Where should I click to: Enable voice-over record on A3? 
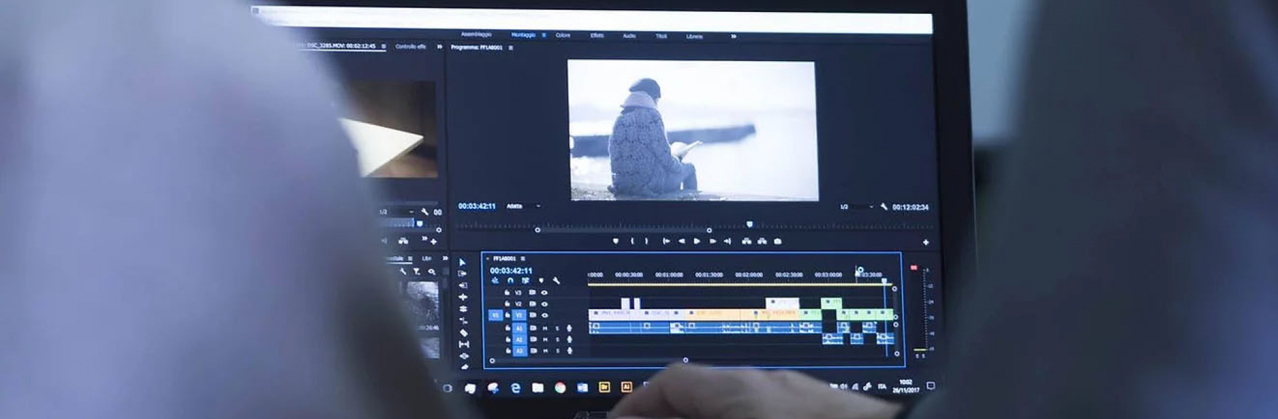point(569,350)
